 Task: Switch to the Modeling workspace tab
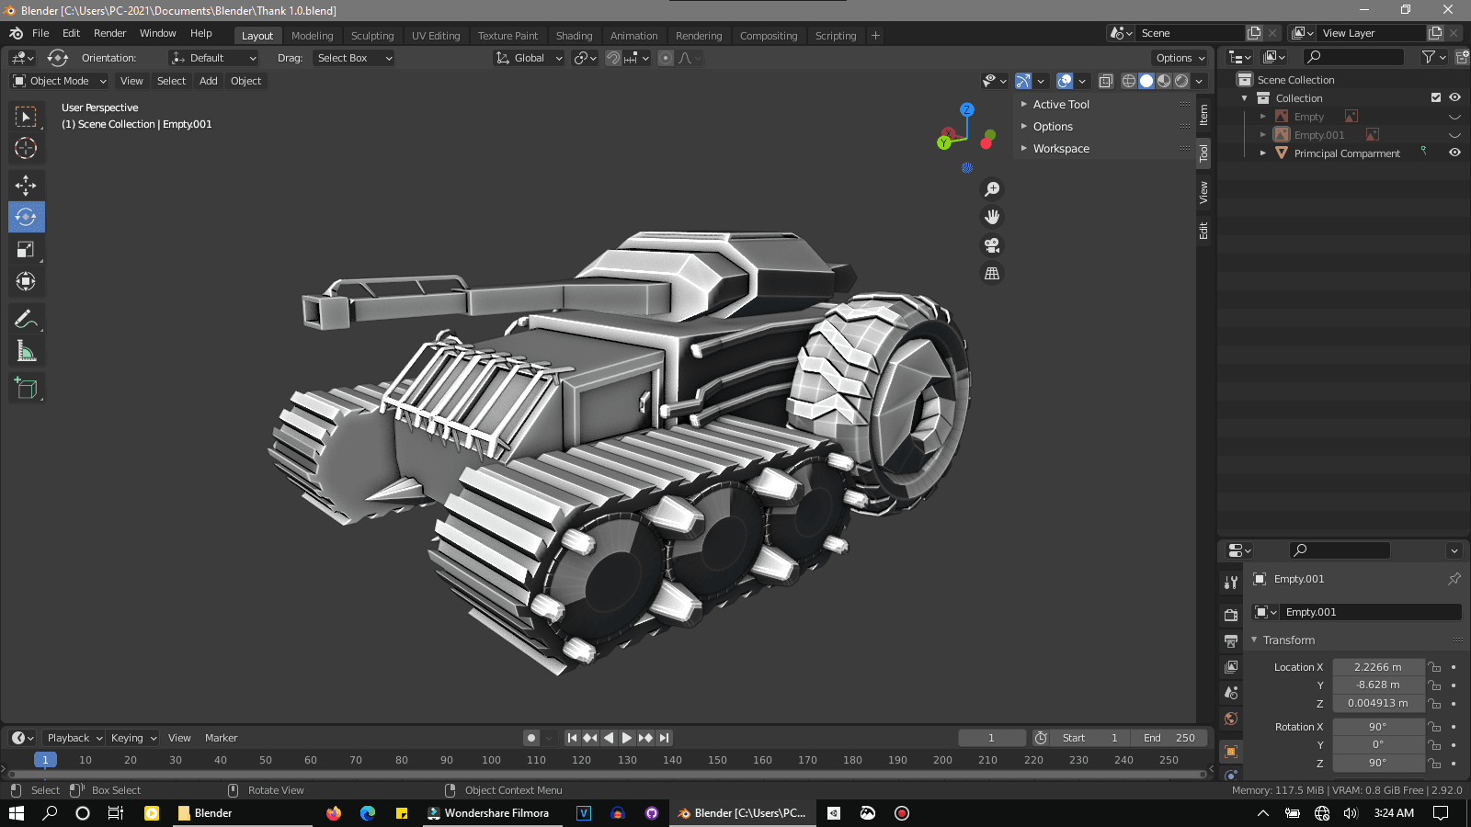pos(312,36)
